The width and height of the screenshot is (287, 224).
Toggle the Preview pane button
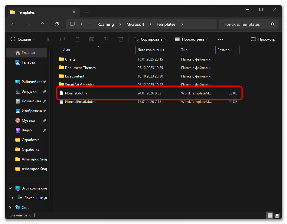click(263, 39)
